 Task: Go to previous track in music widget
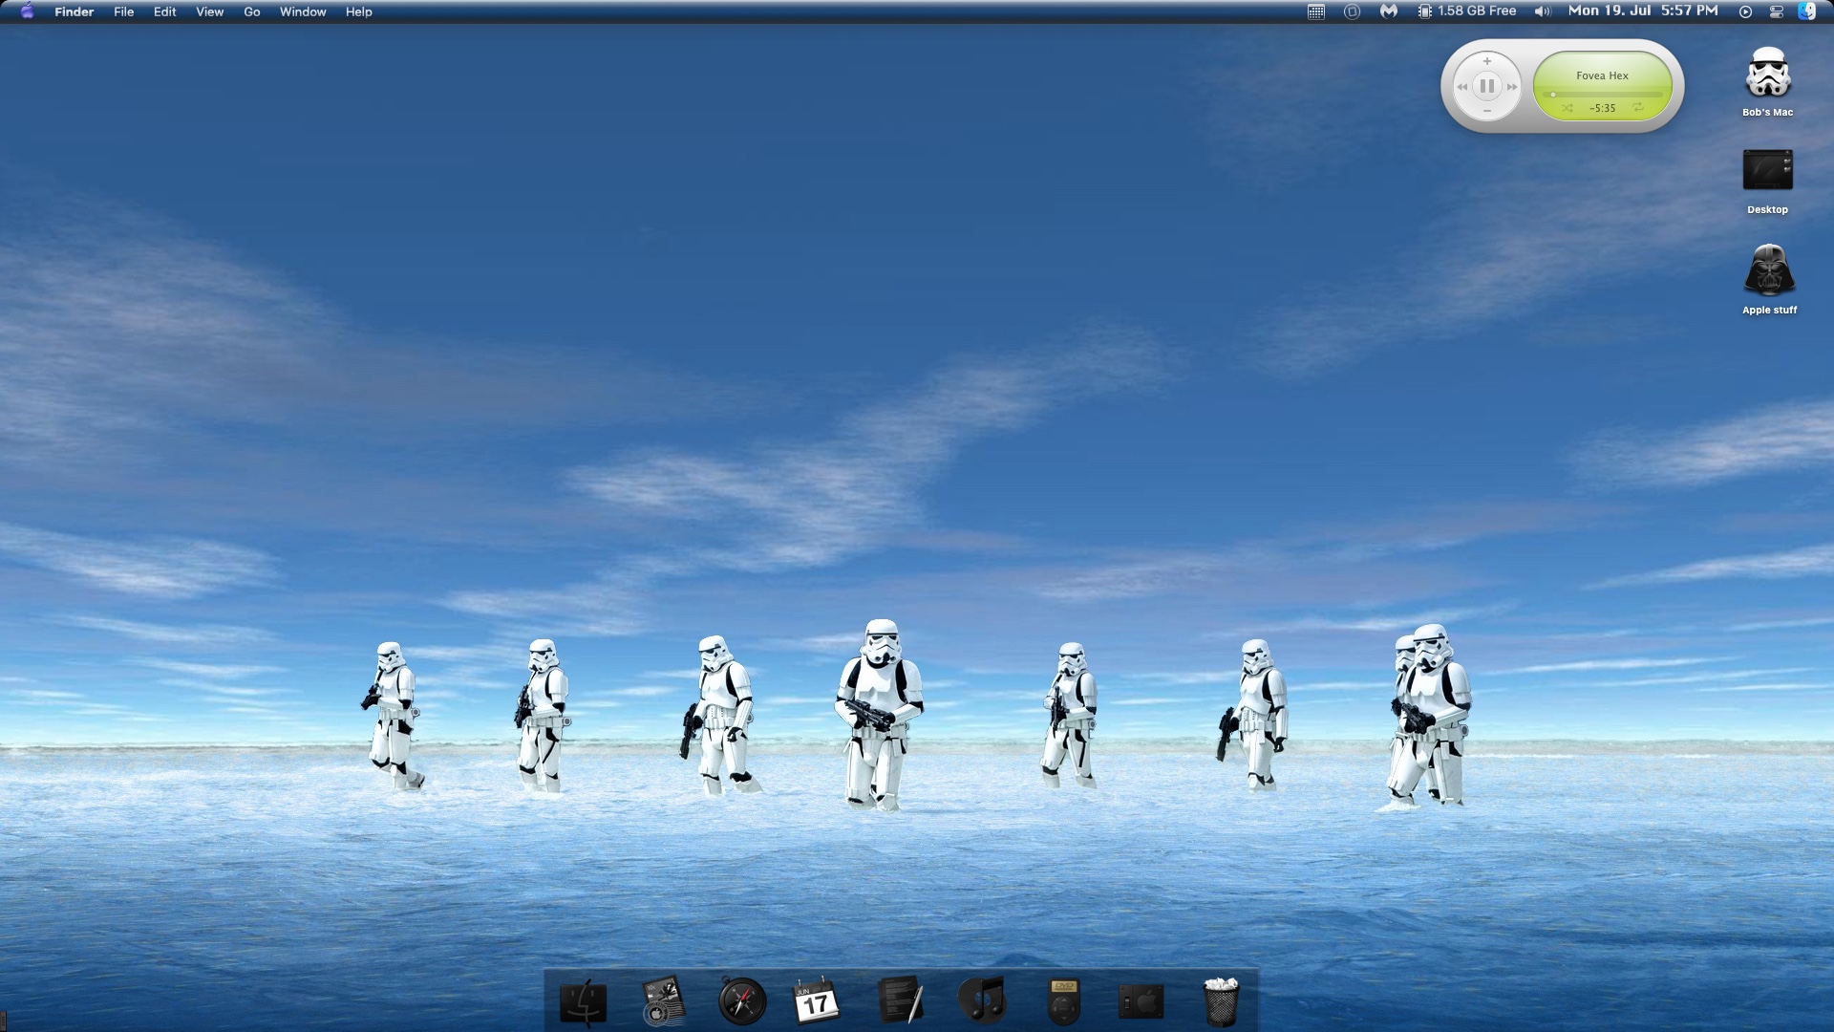click(1461, 87)
